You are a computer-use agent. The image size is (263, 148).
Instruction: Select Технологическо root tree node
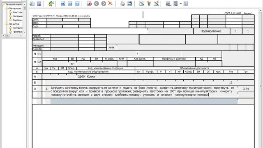tap(14, 5)
